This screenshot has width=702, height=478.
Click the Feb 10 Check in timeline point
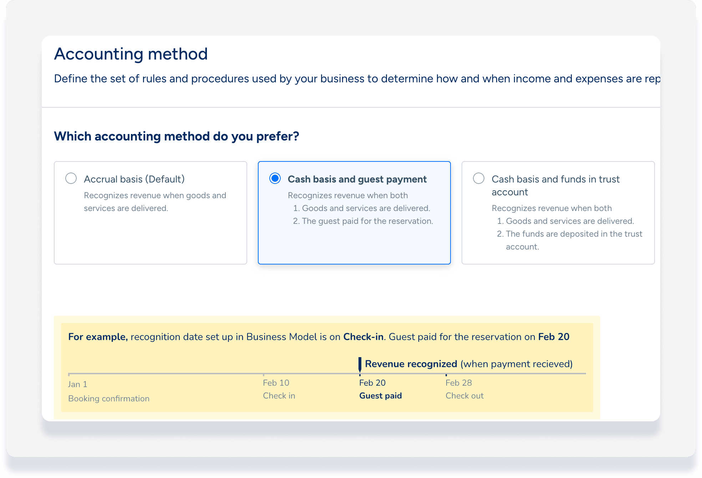coord(276,383)
